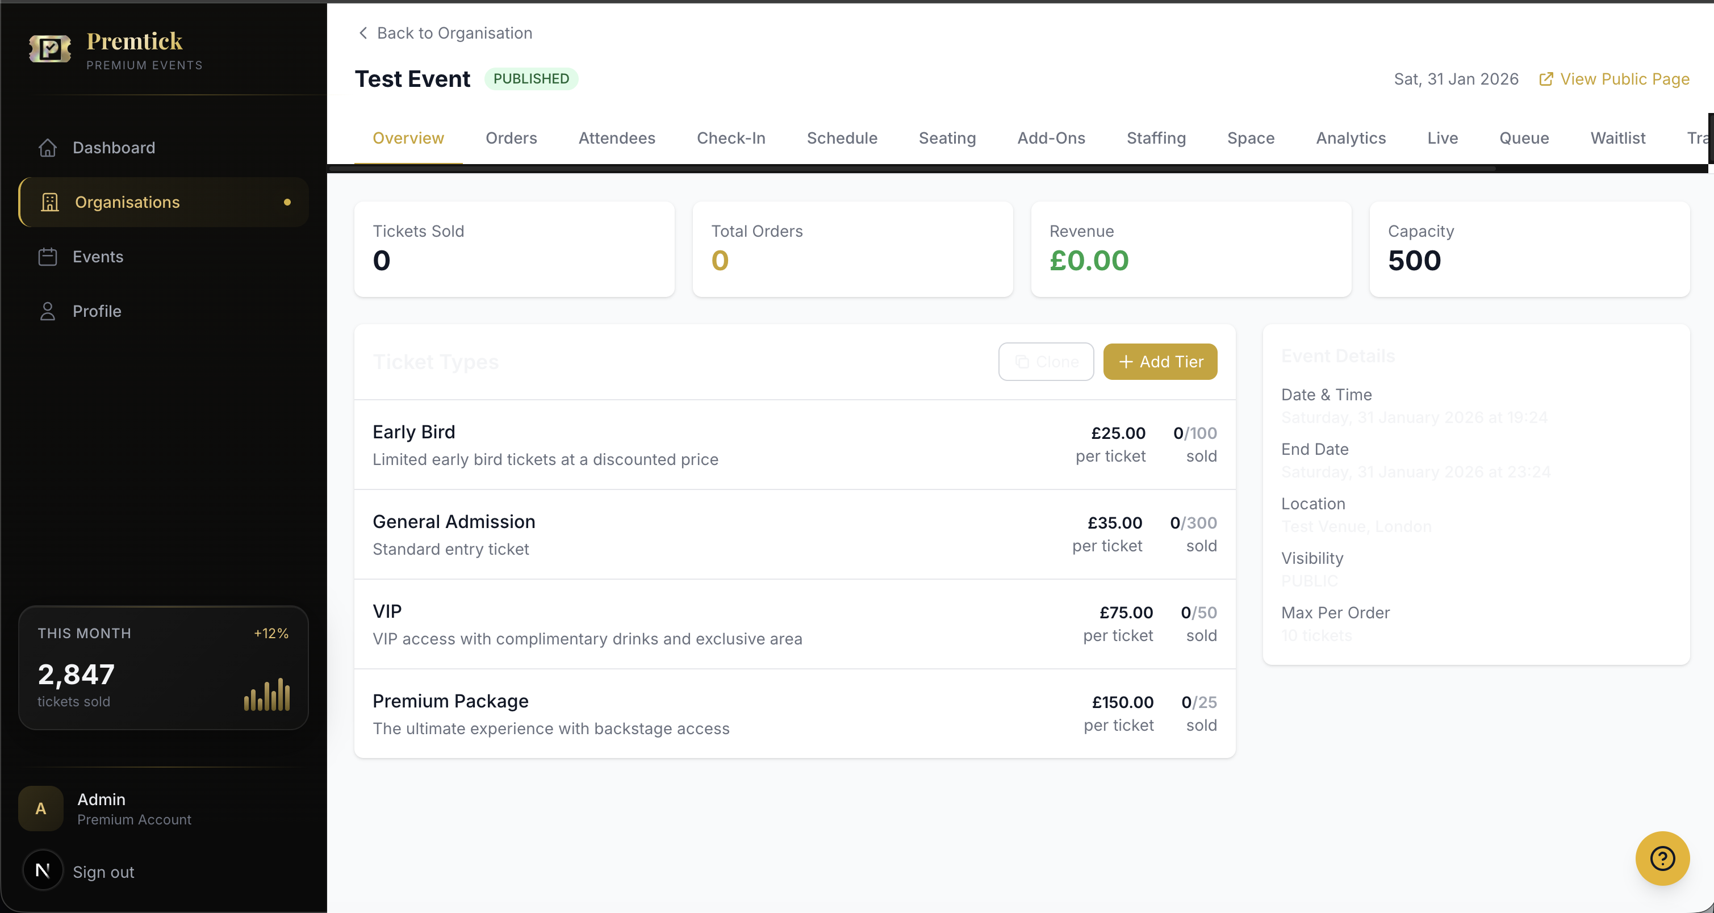Image resolution: width=1714 pixels, height=913 pixels.
Task: Click the Dashboard home icon
Action: 48,148
